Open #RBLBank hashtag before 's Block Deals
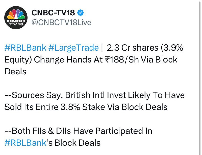Image resolution: width=202 pixels, height=155 pixels. tap(26, 143)
